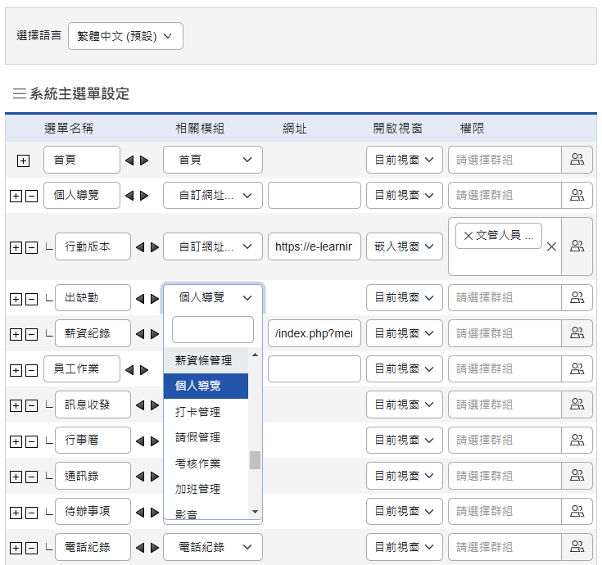602x565 pixels.
Task: Select 打卡管理 from the dropdown list
Action: pos(198,412)
